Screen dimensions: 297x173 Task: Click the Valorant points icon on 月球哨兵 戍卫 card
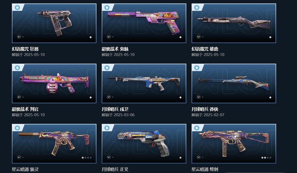[x=109, y=97]
